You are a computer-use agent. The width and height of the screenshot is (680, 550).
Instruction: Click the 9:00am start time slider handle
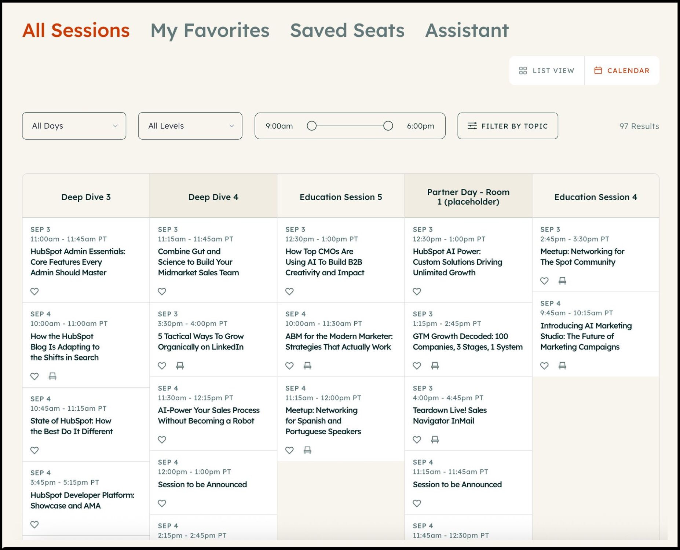coord(311,126)
